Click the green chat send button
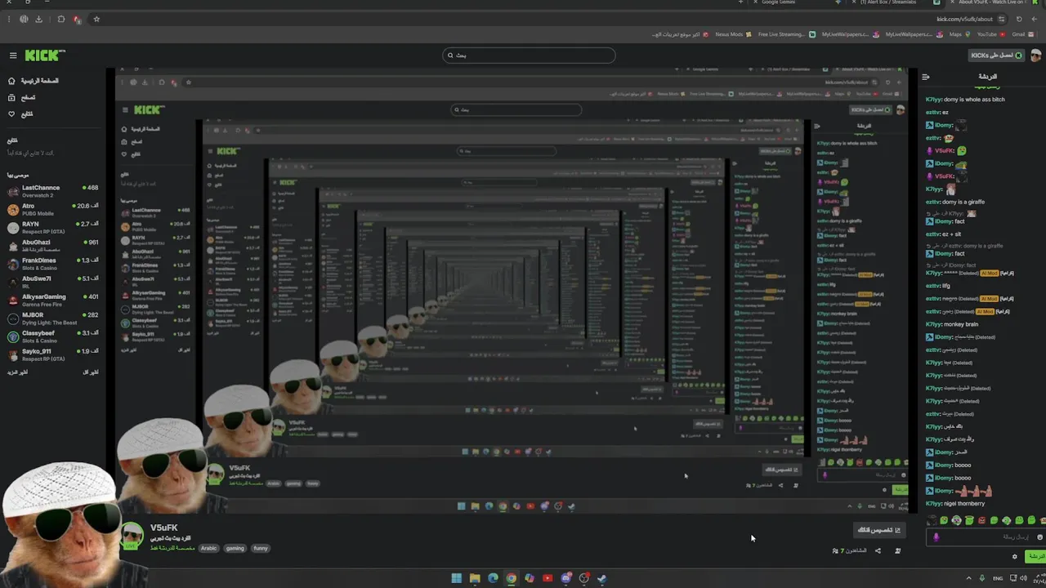1046x588 pixels. coord(1035,556)
